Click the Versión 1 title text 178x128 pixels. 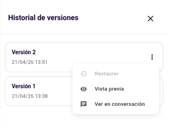click(x=23, y=86)
